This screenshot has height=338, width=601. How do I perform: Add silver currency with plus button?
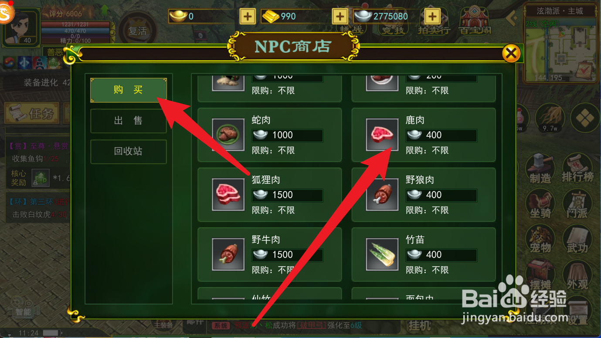tap(432, 17)
